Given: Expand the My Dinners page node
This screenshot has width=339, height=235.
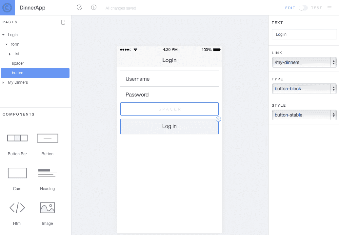Looking at the screenshot, I should [x=3, y=82].
